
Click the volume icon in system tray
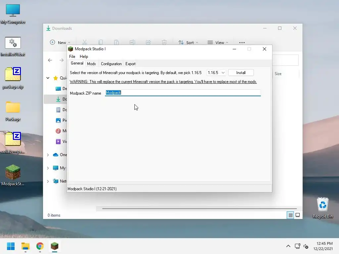[306, 246]
